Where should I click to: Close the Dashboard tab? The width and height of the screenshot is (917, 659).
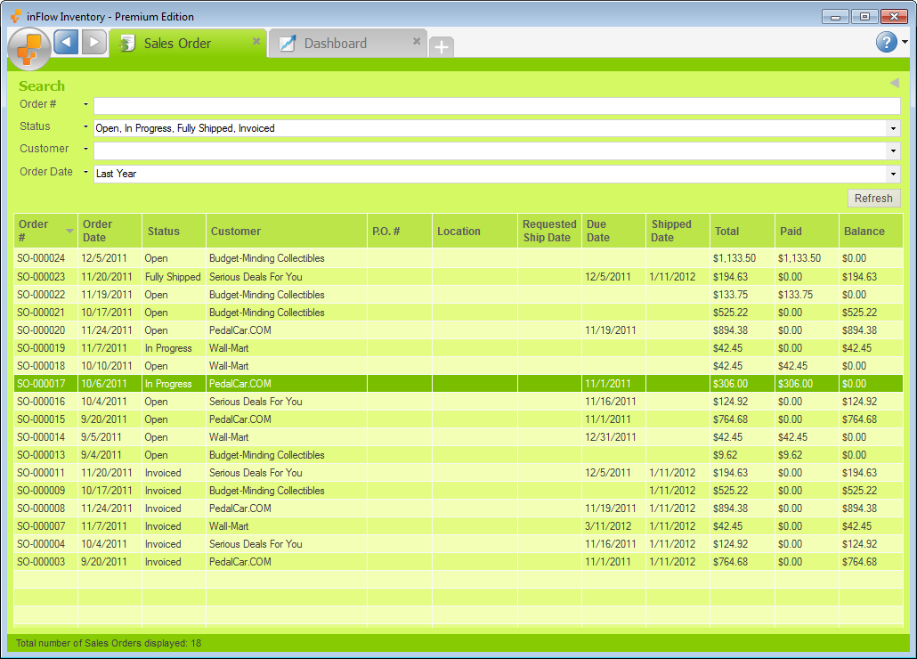[417, 41]
